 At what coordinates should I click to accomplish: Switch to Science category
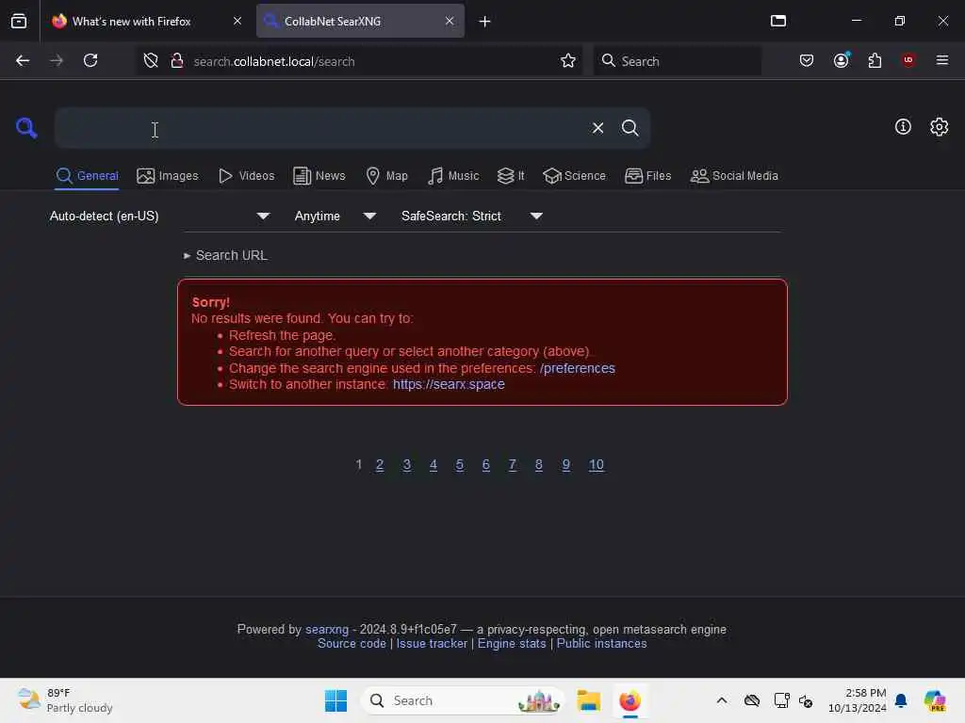[x=574, y=176]
